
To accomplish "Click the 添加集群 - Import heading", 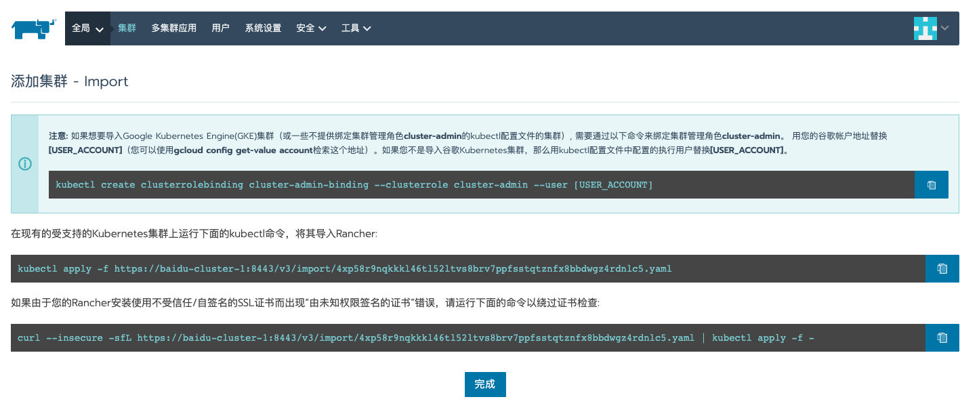I will click(70, 81).
